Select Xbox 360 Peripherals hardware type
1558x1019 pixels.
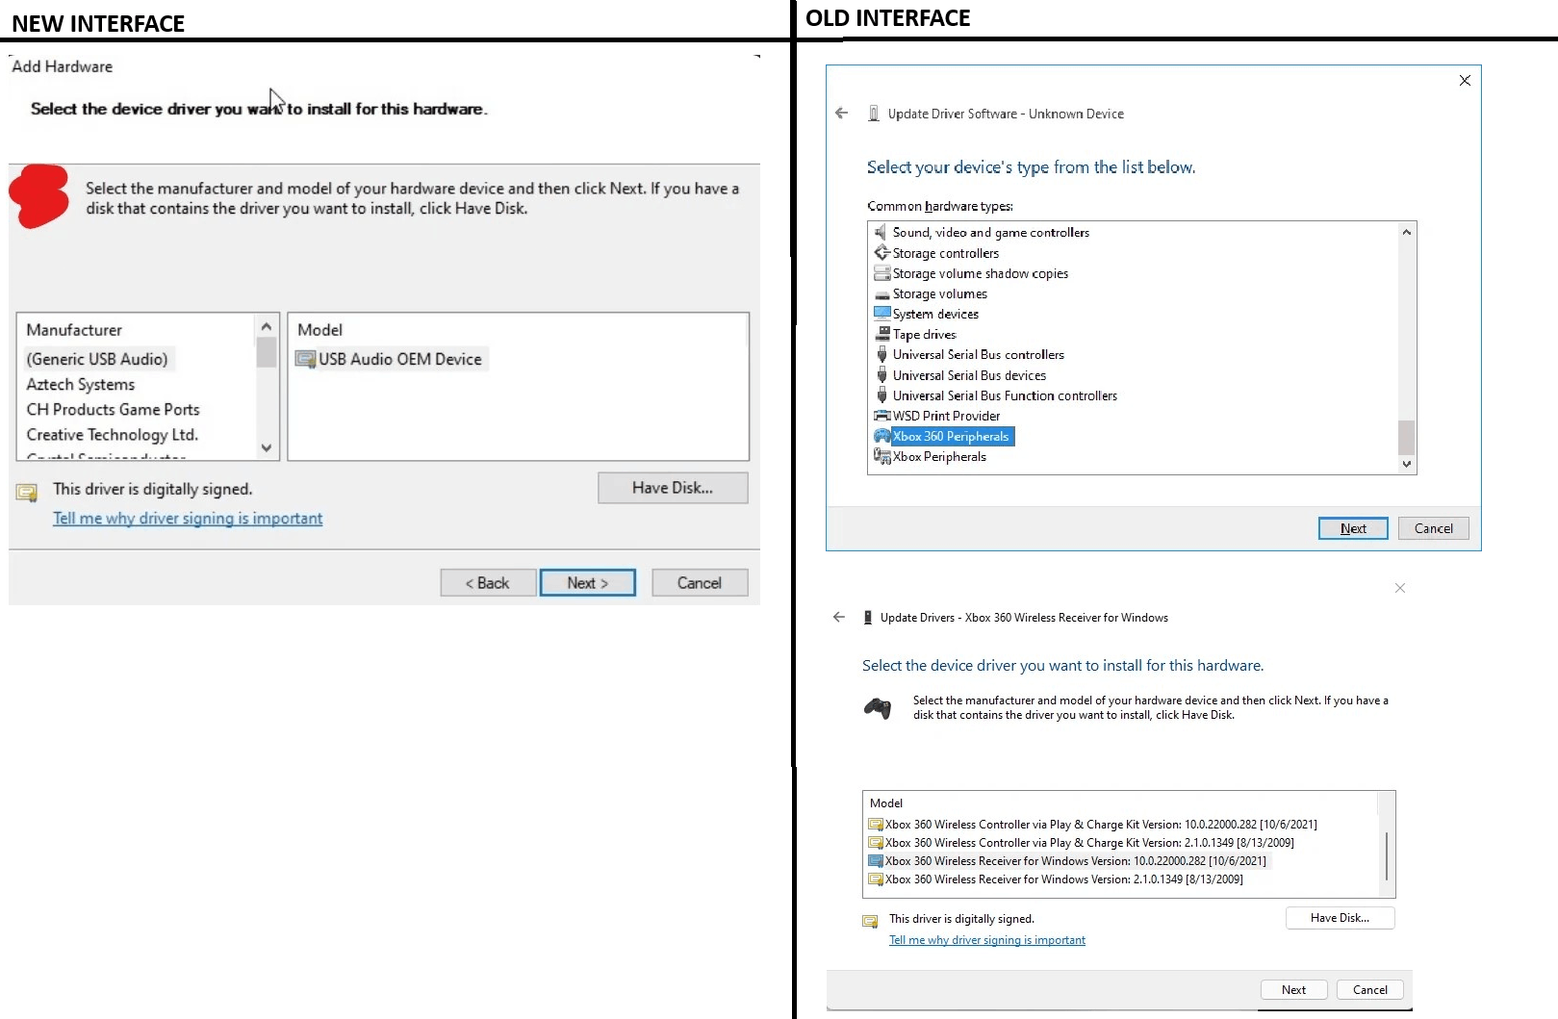pyautogui.click(x=951, y=436)
